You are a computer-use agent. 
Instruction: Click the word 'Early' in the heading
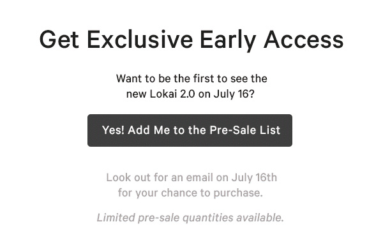228,41
